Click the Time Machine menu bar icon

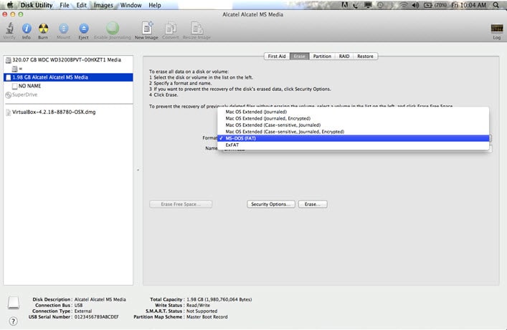point(381,5)
